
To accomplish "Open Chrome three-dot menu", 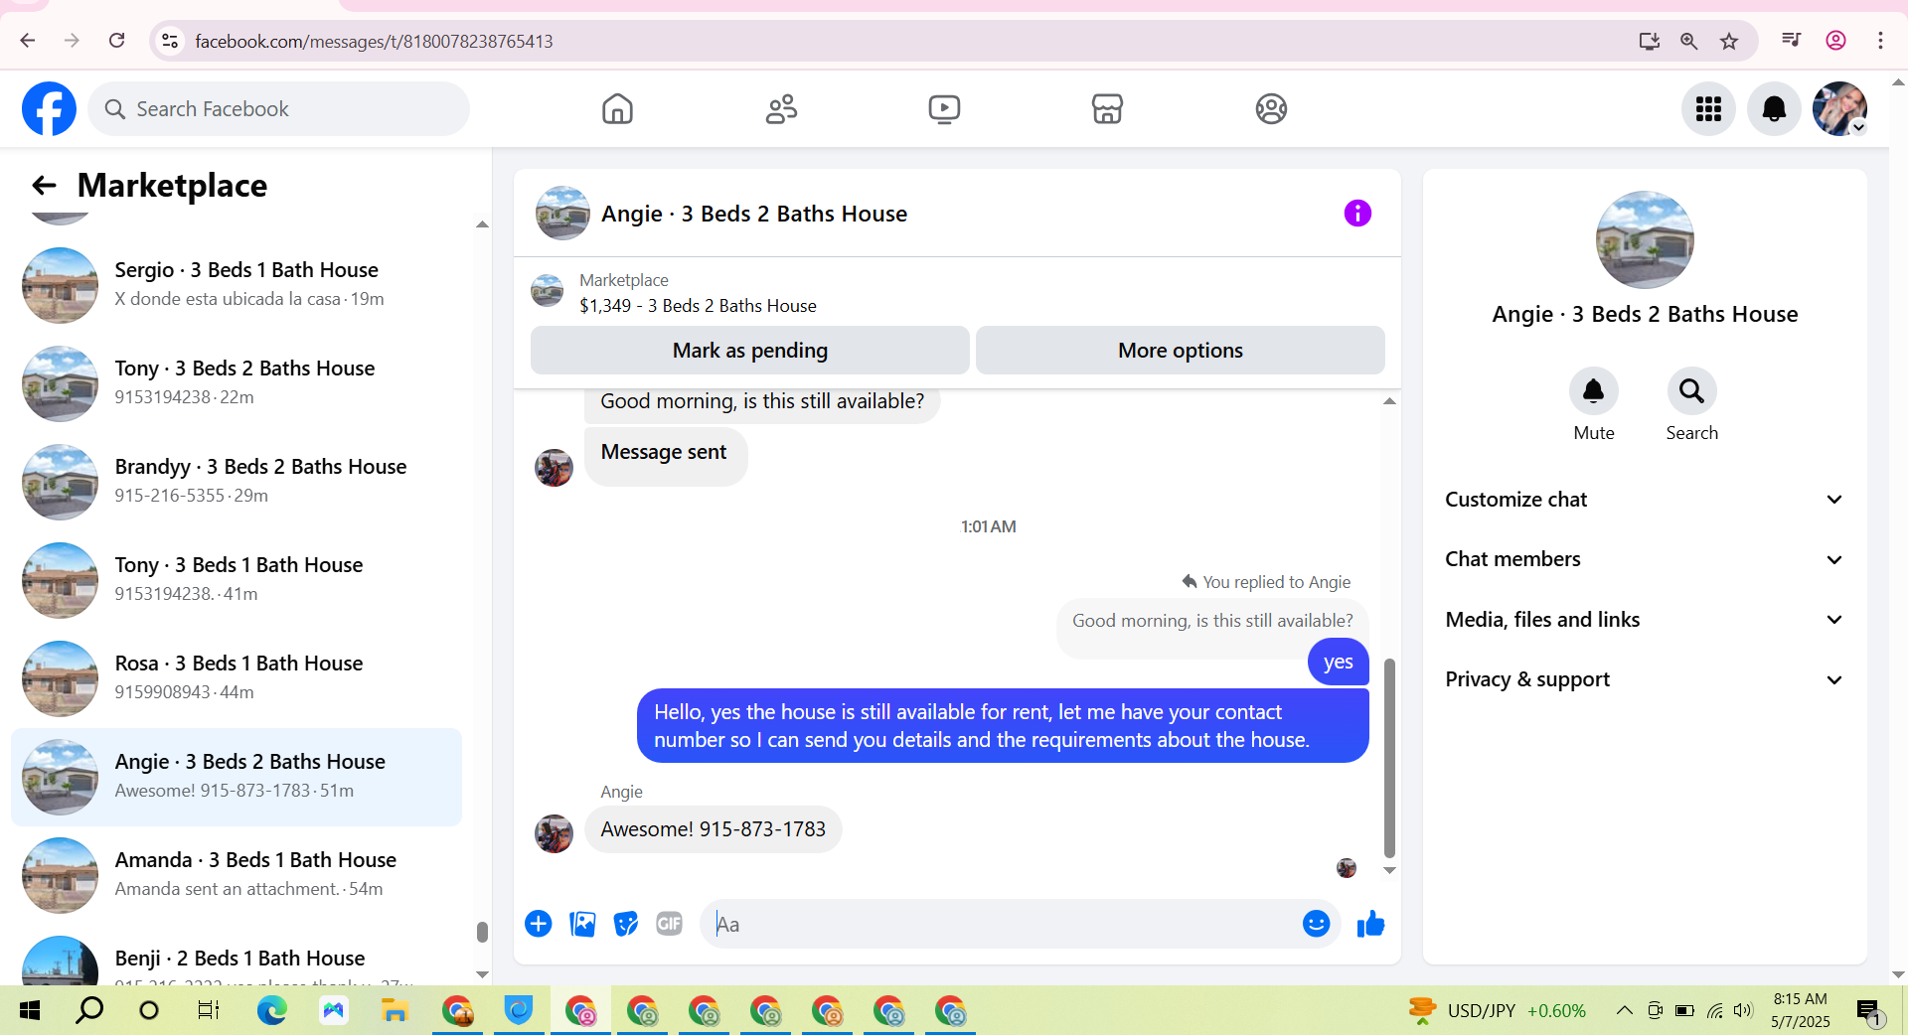I will point(1880,41).
